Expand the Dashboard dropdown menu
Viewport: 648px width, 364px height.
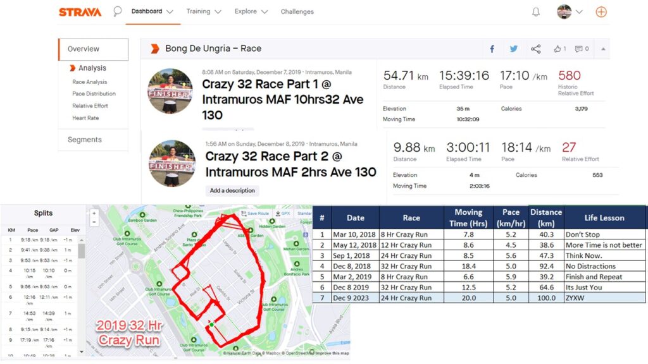pyautogui.click(x=152, y=11)
